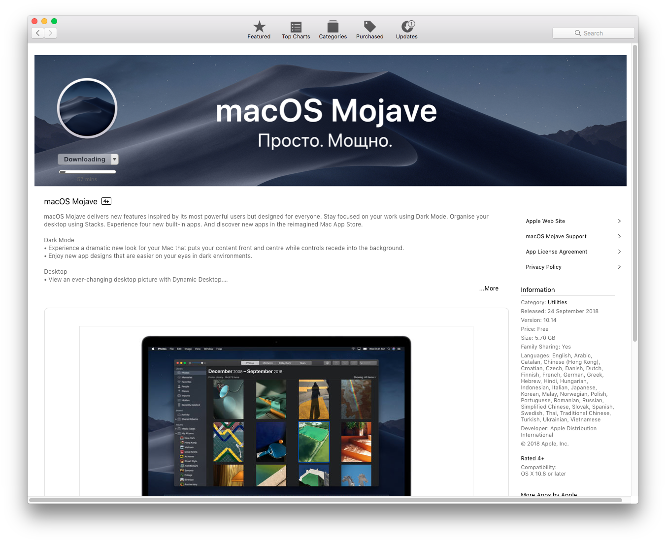Click the "57 mins" remaining time text
The width and height of the screenshot is (666, 543).
[x=87, y=179]
